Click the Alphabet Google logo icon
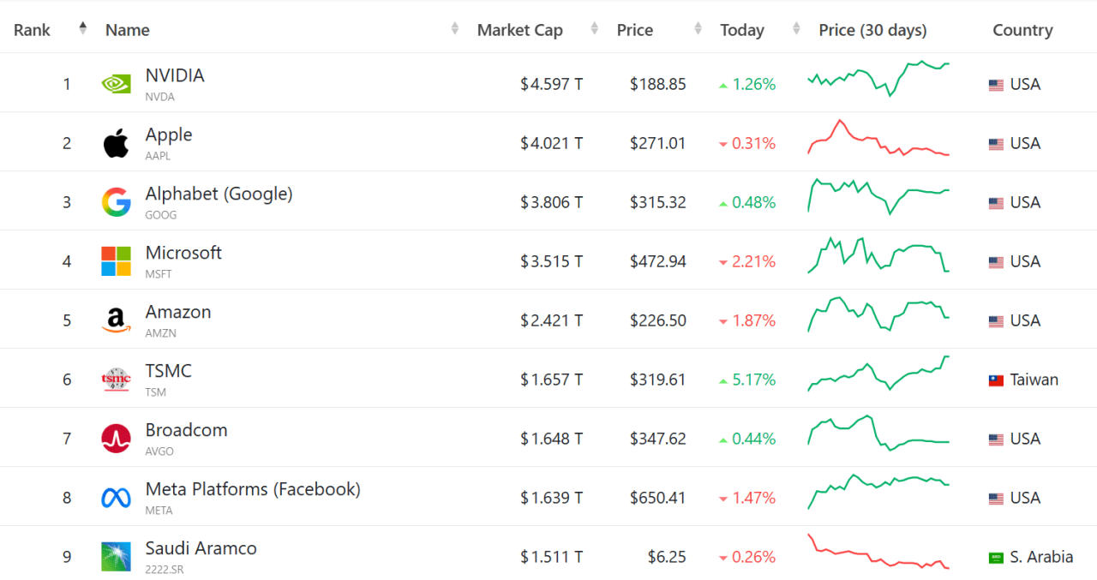 tap(117, 202)
